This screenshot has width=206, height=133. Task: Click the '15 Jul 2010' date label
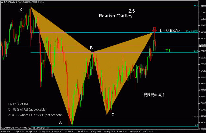pyautogui.click(x=83, y=132)
